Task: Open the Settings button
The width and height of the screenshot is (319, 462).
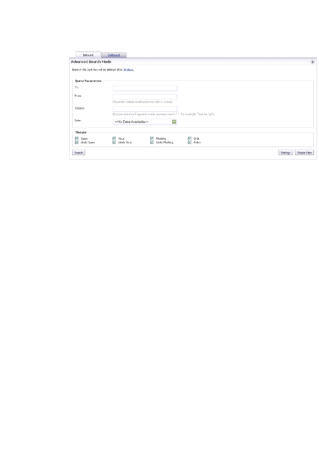Action: point(285,152)
